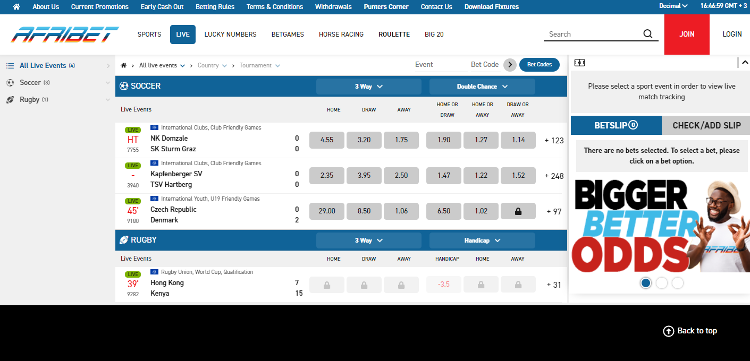Open the Soccer Double Chance market dropdown
The image size is (750, 361).
(x=482, y=87)
